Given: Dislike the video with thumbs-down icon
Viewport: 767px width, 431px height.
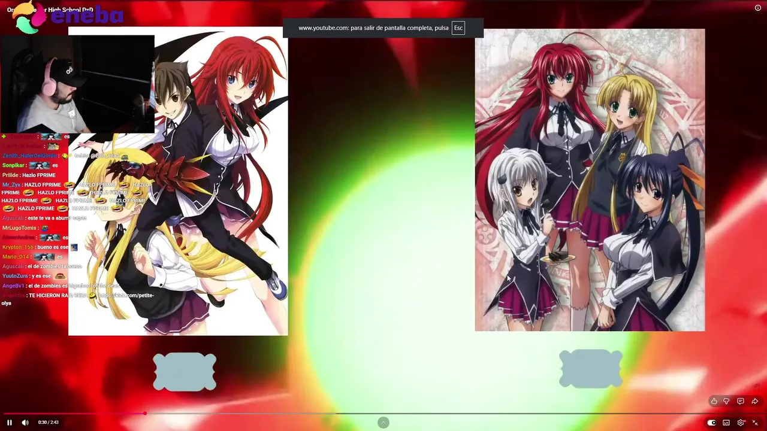Looking at the screenshot, I should click(x=726, y=401).
